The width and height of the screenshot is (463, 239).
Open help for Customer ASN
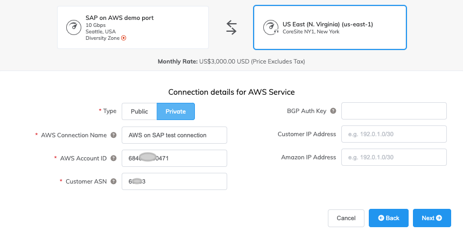tap(114, 181)
